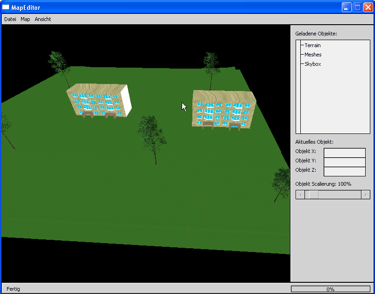
Task: Select the left apartment building in viewport
Action: [99, 101]
